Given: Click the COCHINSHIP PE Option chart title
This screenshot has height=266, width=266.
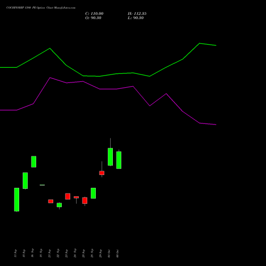Looking at the screenshot, I should coord(41,8).
